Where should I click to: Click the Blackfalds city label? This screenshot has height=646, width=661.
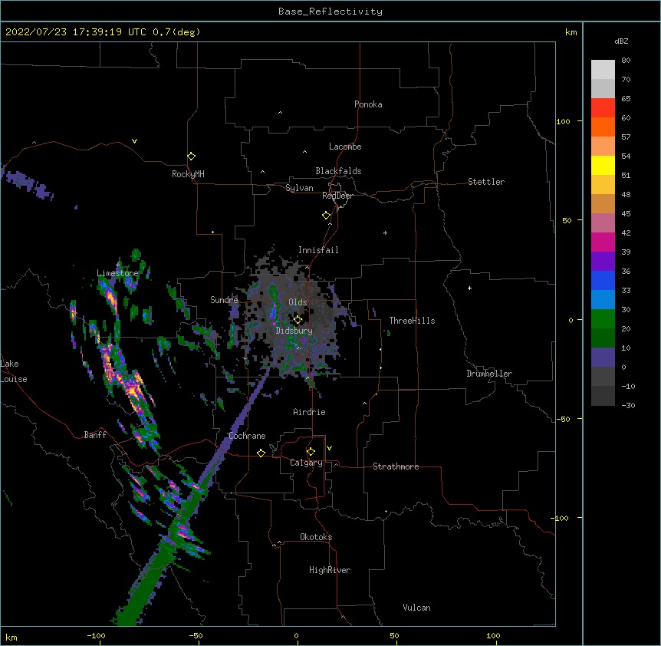tap(338, 171)
